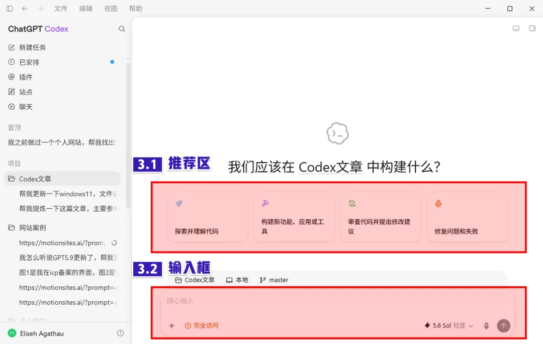Click the send arrow button

pyautogui.click(x=503, y=325)
